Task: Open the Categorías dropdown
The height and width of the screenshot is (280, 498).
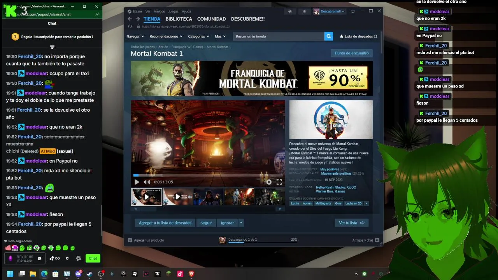Action: click(x=198, y=36)
